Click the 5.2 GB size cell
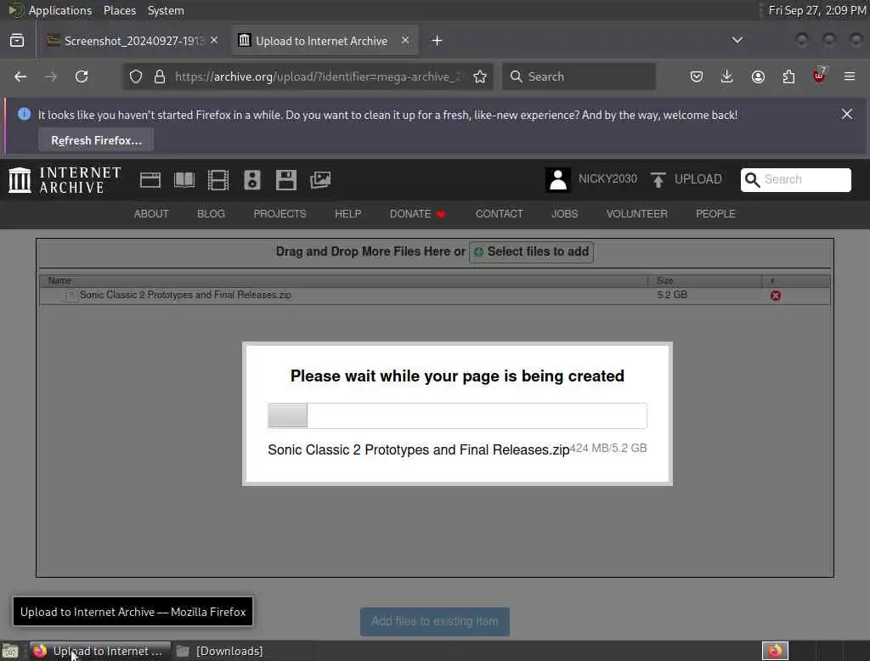 (x=672, y=295)
